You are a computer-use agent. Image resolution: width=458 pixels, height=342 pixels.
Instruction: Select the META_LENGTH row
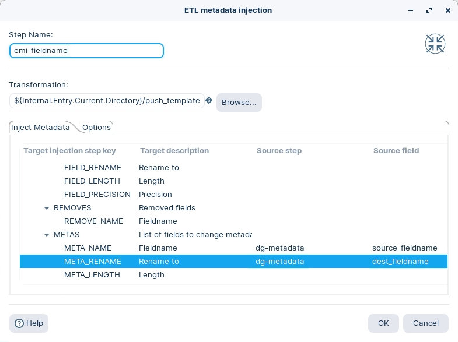tap(92, 275)
